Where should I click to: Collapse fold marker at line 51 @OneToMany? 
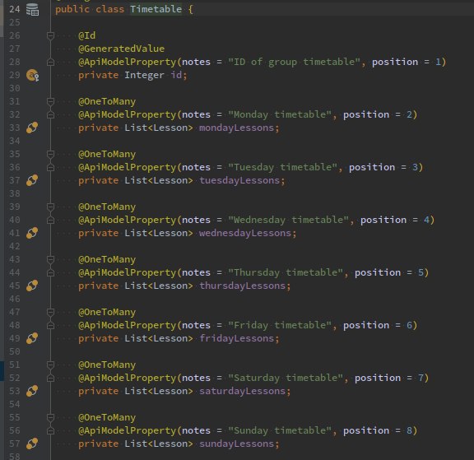coord(50,365)
